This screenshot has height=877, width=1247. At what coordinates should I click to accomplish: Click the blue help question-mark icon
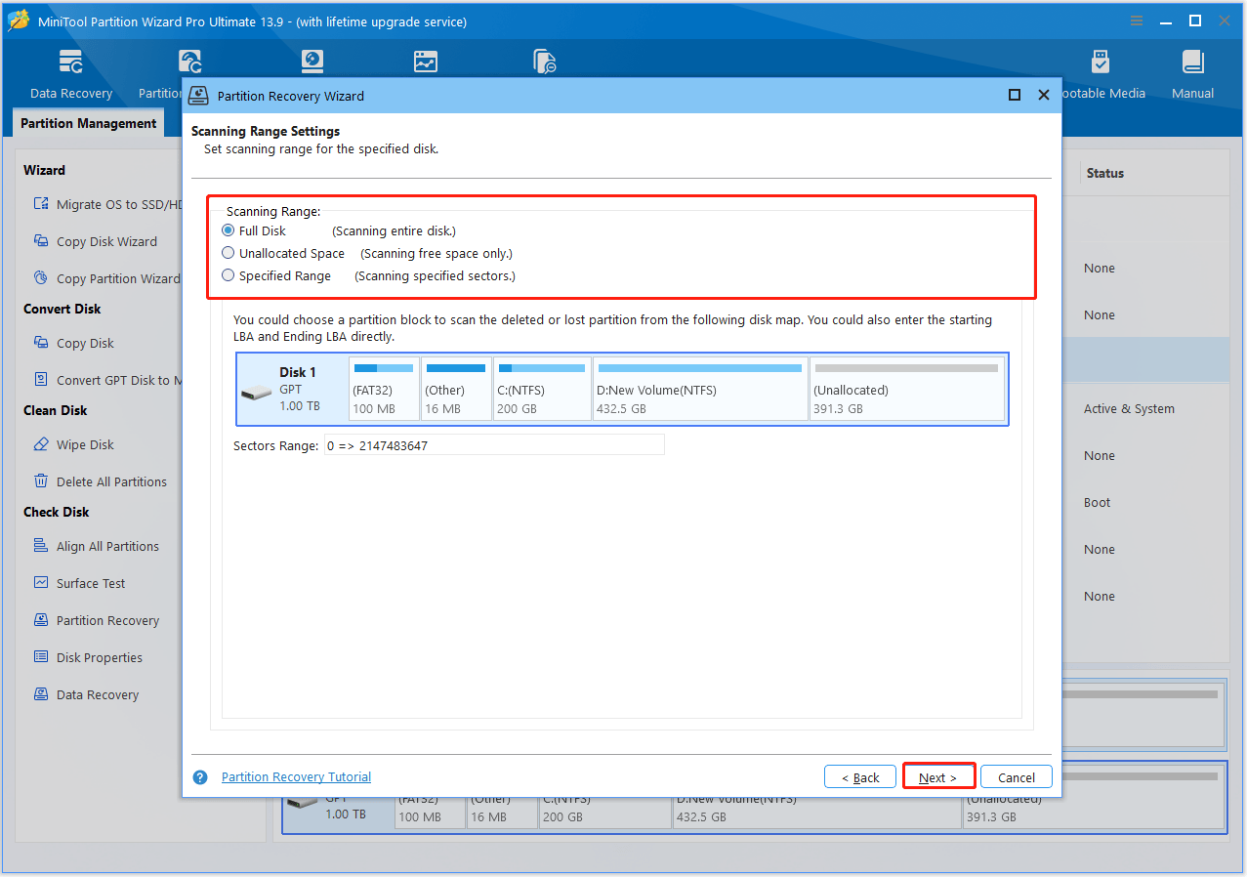tap(200, 777)
